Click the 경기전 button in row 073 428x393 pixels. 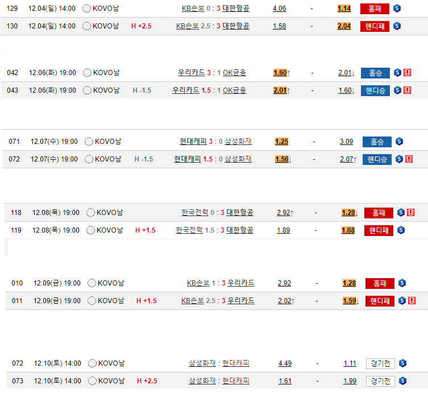[x=380, y=380]
